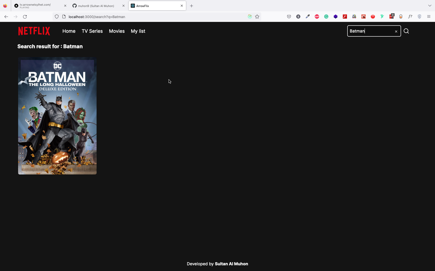Open the ArrowFlix search icon
This screenshot has width=435, height=271.
pos(406,31)
